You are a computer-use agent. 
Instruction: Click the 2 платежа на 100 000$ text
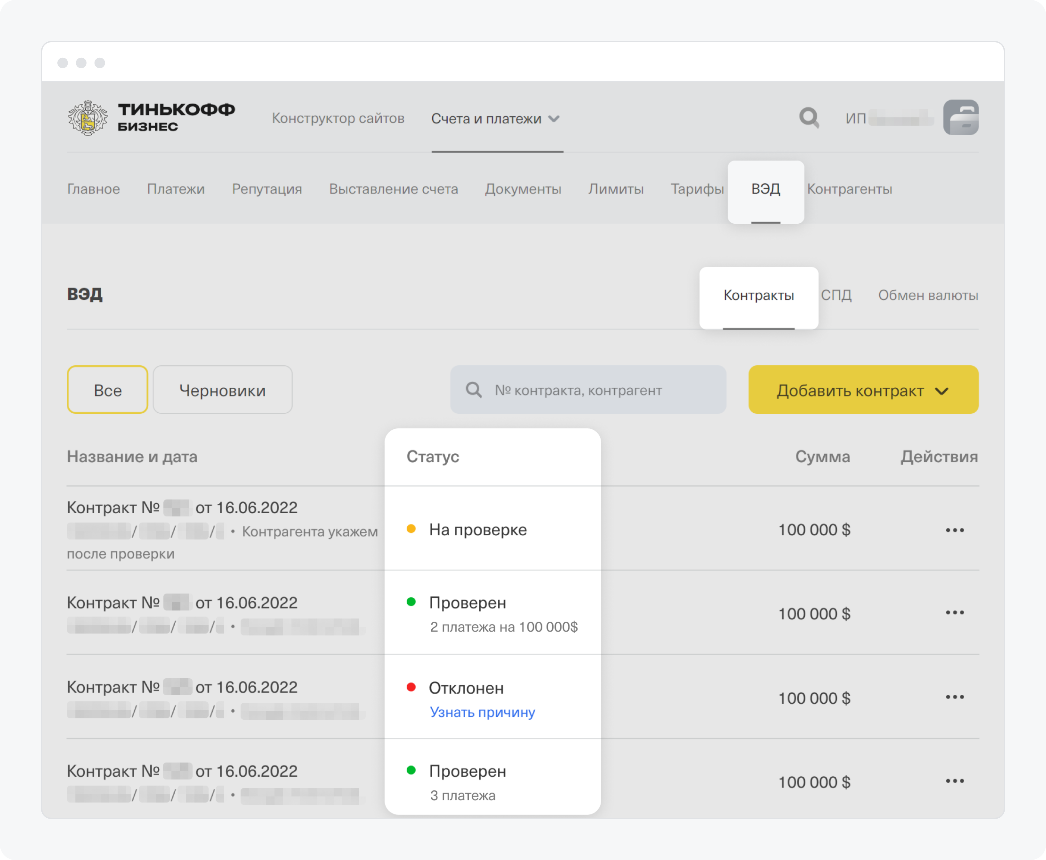tap(504, 627)
